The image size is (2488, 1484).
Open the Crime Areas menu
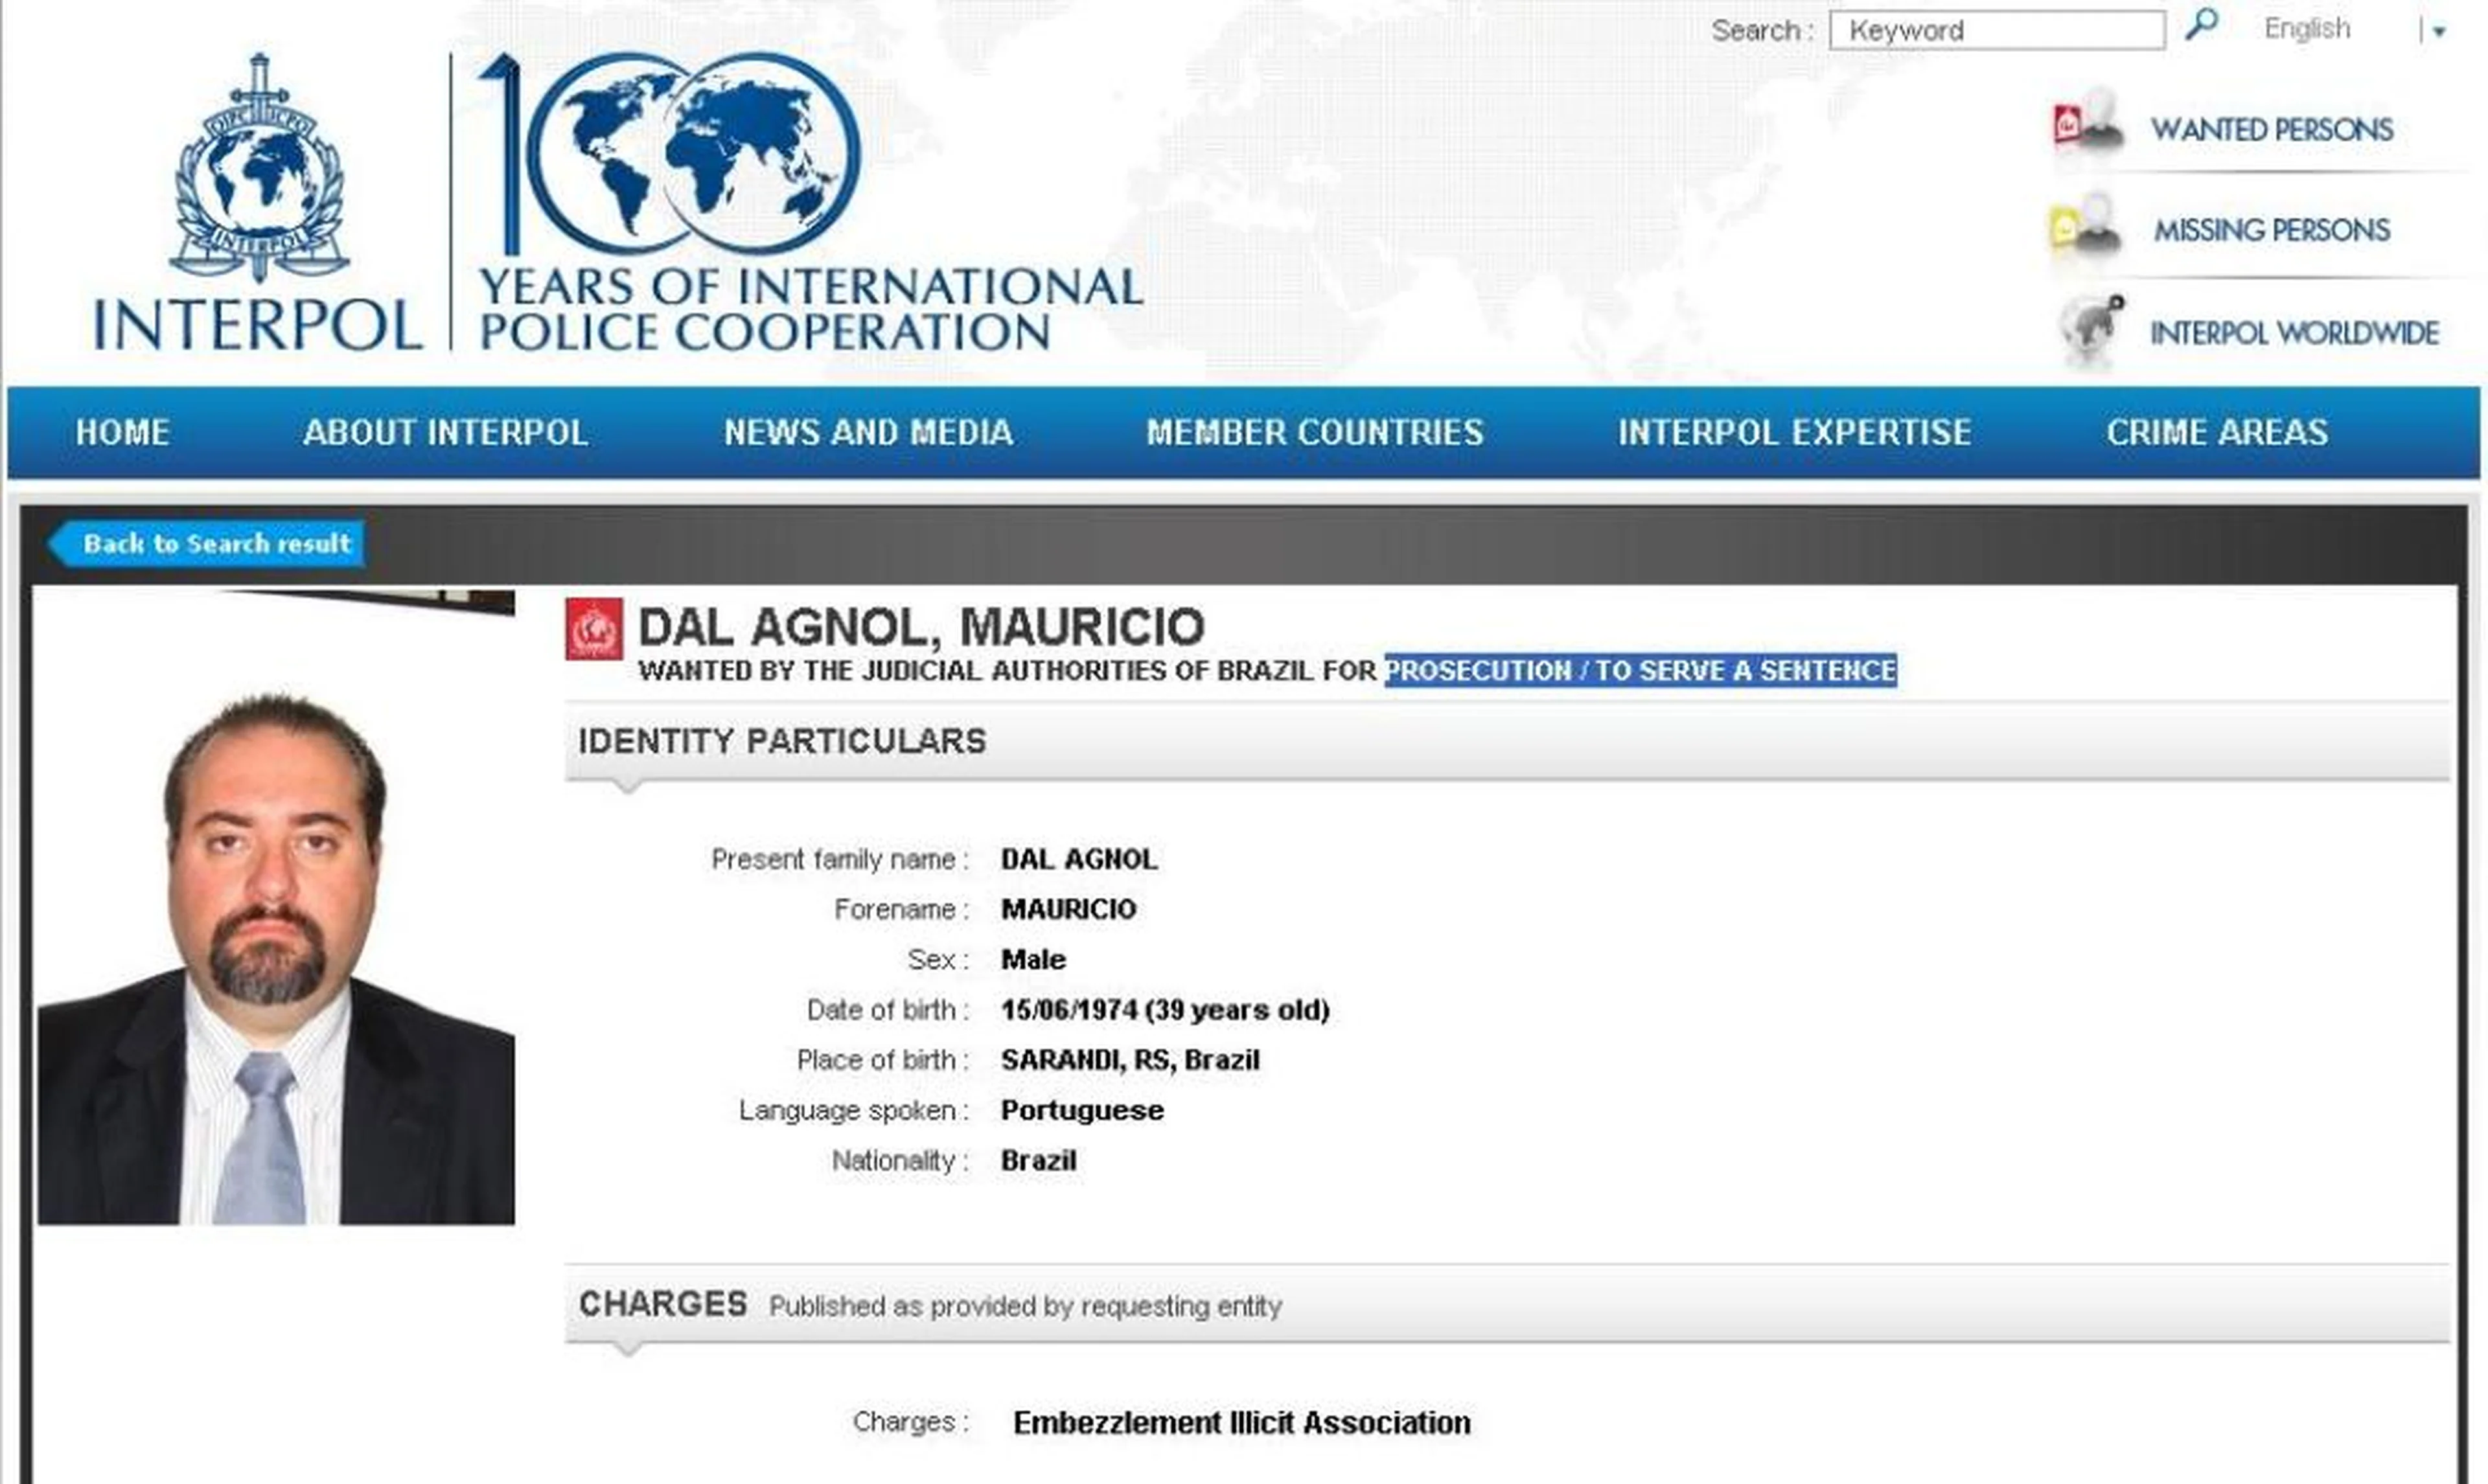[2217, 432]
